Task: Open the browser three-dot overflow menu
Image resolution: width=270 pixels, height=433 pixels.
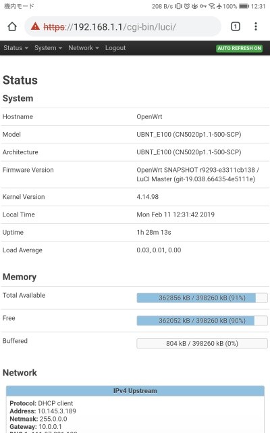Action: tap(256, 26)
